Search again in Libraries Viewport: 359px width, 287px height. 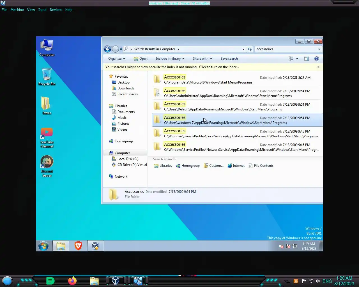click(163, 166)
